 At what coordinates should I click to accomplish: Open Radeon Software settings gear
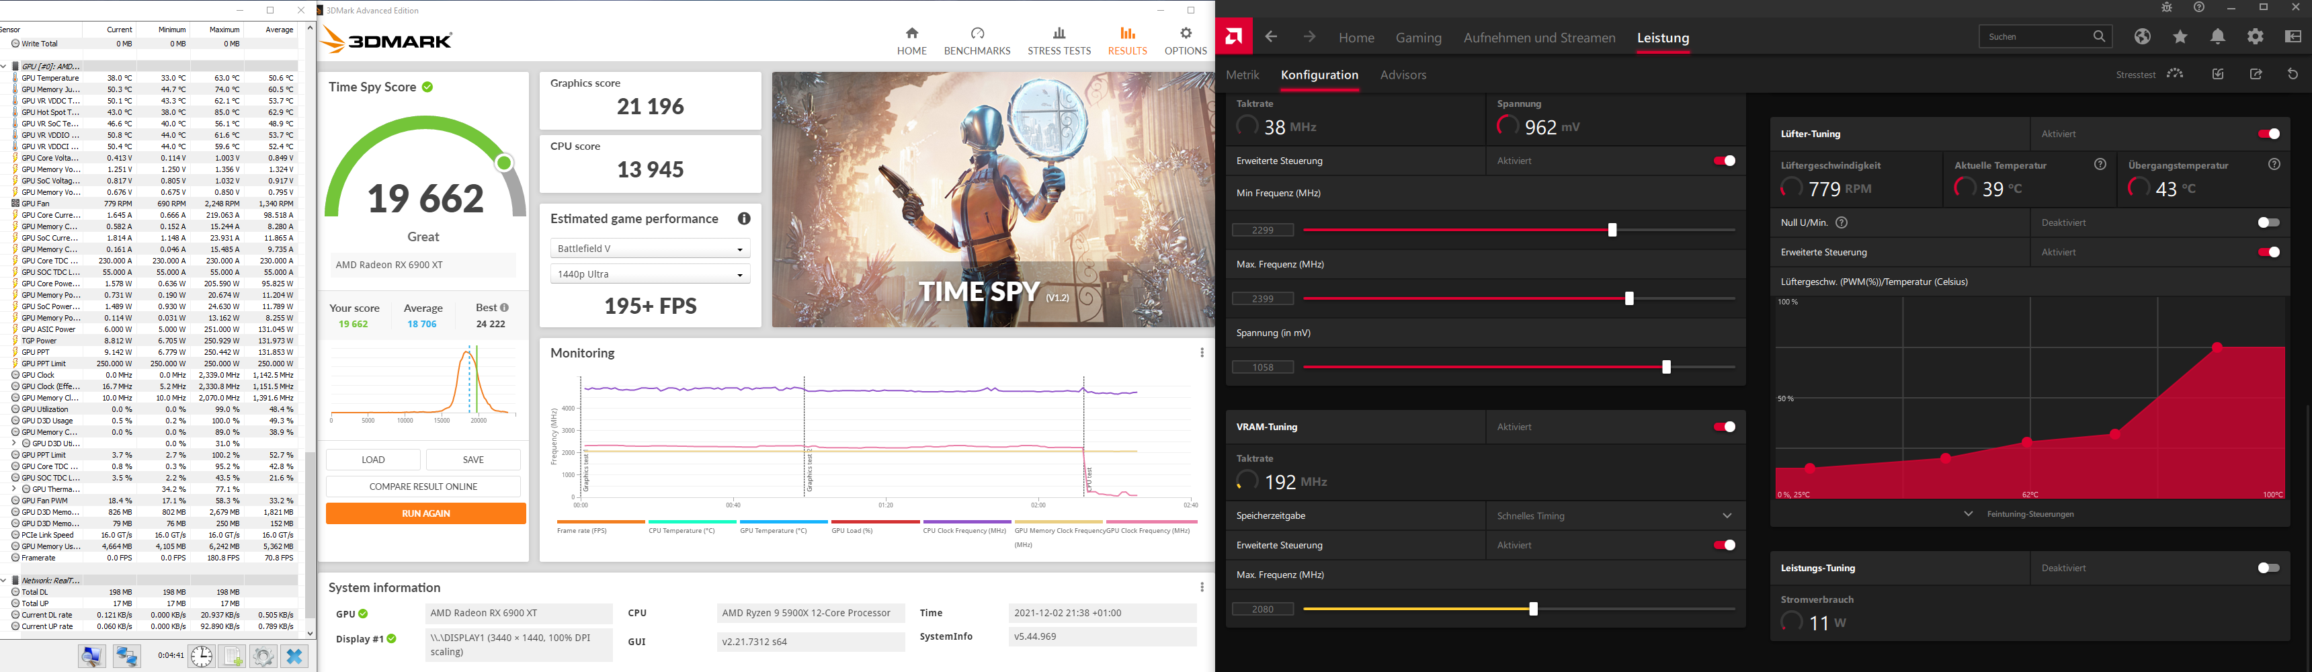pos(2256,37)
